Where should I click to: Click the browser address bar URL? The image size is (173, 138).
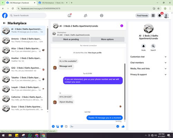[x=40, y=9]
